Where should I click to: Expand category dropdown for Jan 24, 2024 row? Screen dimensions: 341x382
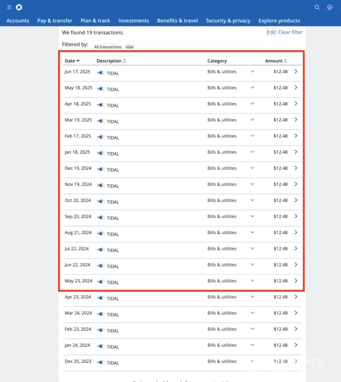pos(252,345)
